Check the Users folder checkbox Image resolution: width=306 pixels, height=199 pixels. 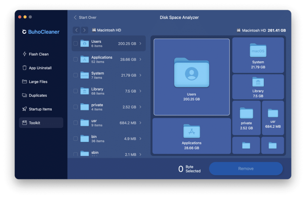click(76, 43)
